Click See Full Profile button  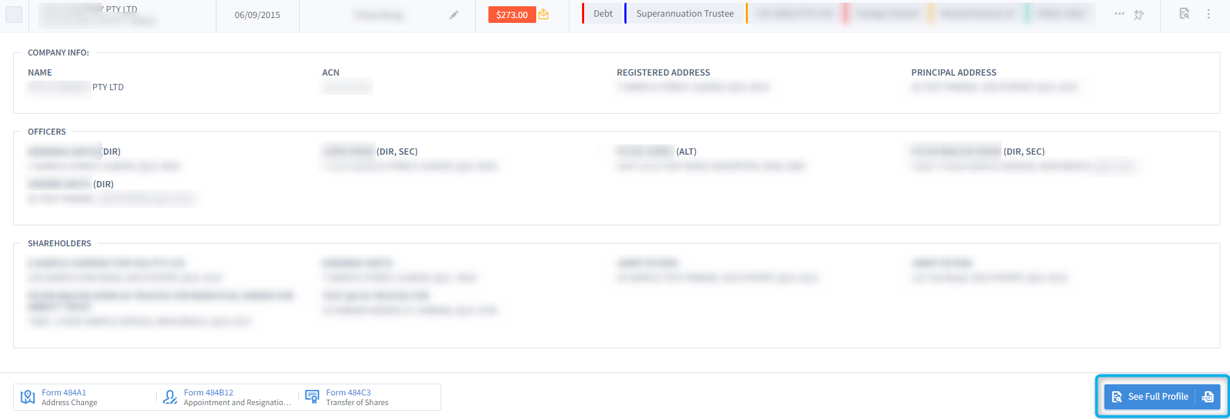1150,397
